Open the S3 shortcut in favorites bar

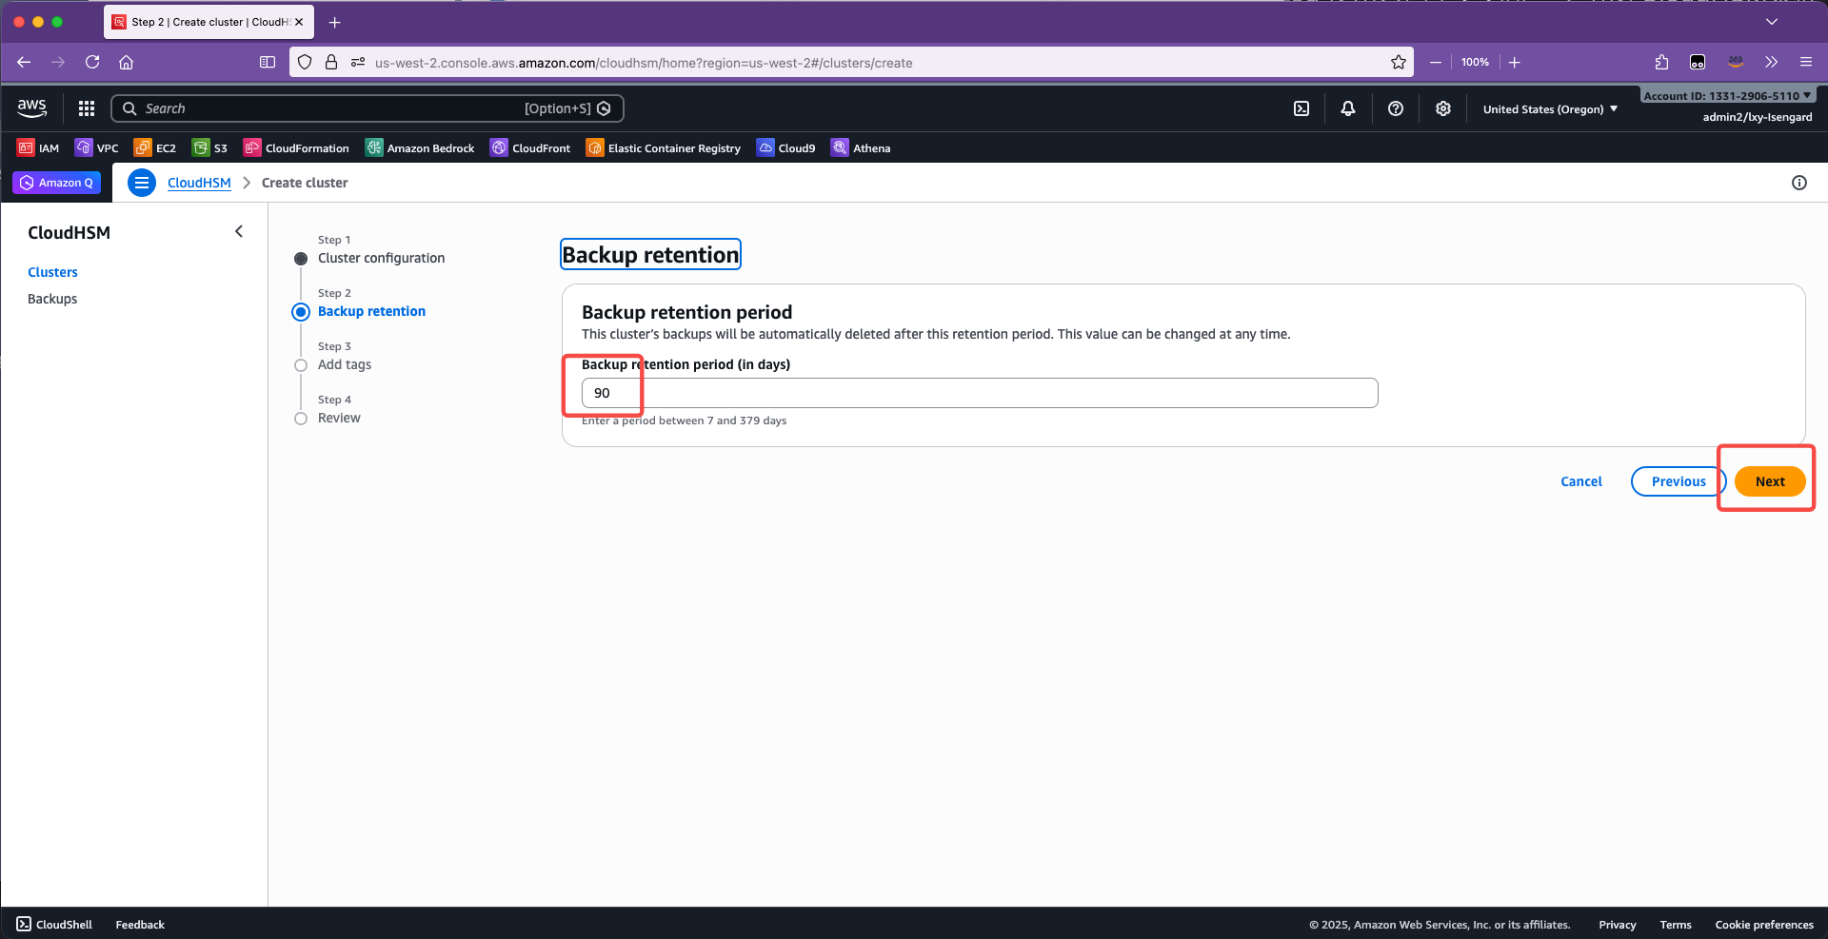point(210,148)
